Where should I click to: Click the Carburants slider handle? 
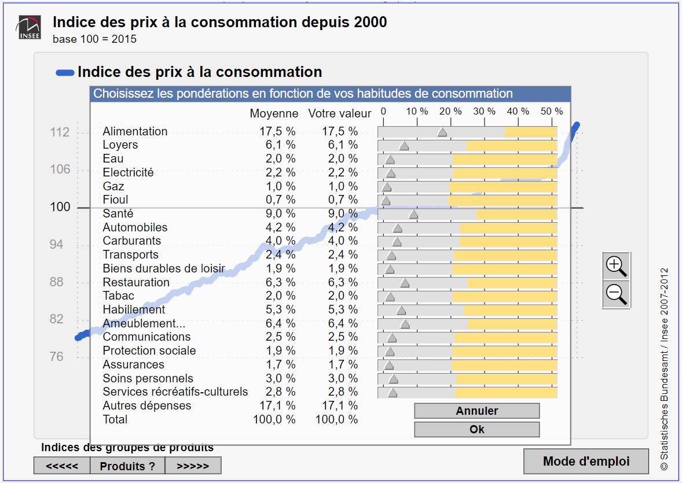[x=397, y=242]
